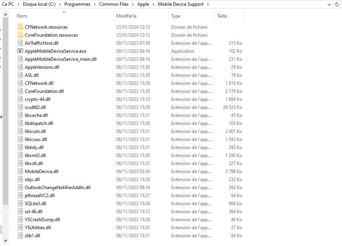Viewport: 342px width, 246px height.
Task: Click the AppleMobileDeviceService.exe application icon
Action: click(21, 51)
